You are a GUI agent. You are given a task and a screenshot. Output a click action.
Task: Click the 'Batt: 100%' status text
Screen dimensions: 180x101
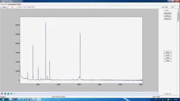[156, 97]
